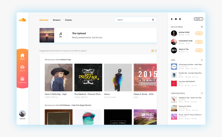Open Dzeko & Torres 2015 cover art

(145, 77)
